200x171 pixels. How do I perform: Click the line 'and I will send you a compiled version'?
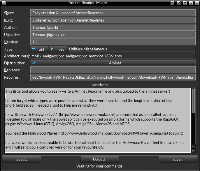click(55, 147)
